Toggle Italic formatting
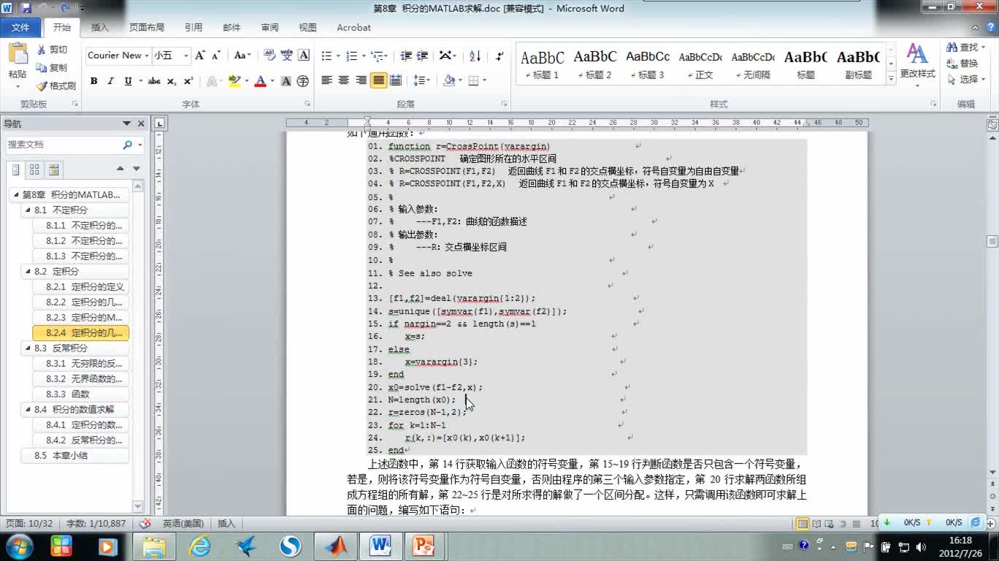999x561 pixels. pyautogui.click(x=111, y=81)
